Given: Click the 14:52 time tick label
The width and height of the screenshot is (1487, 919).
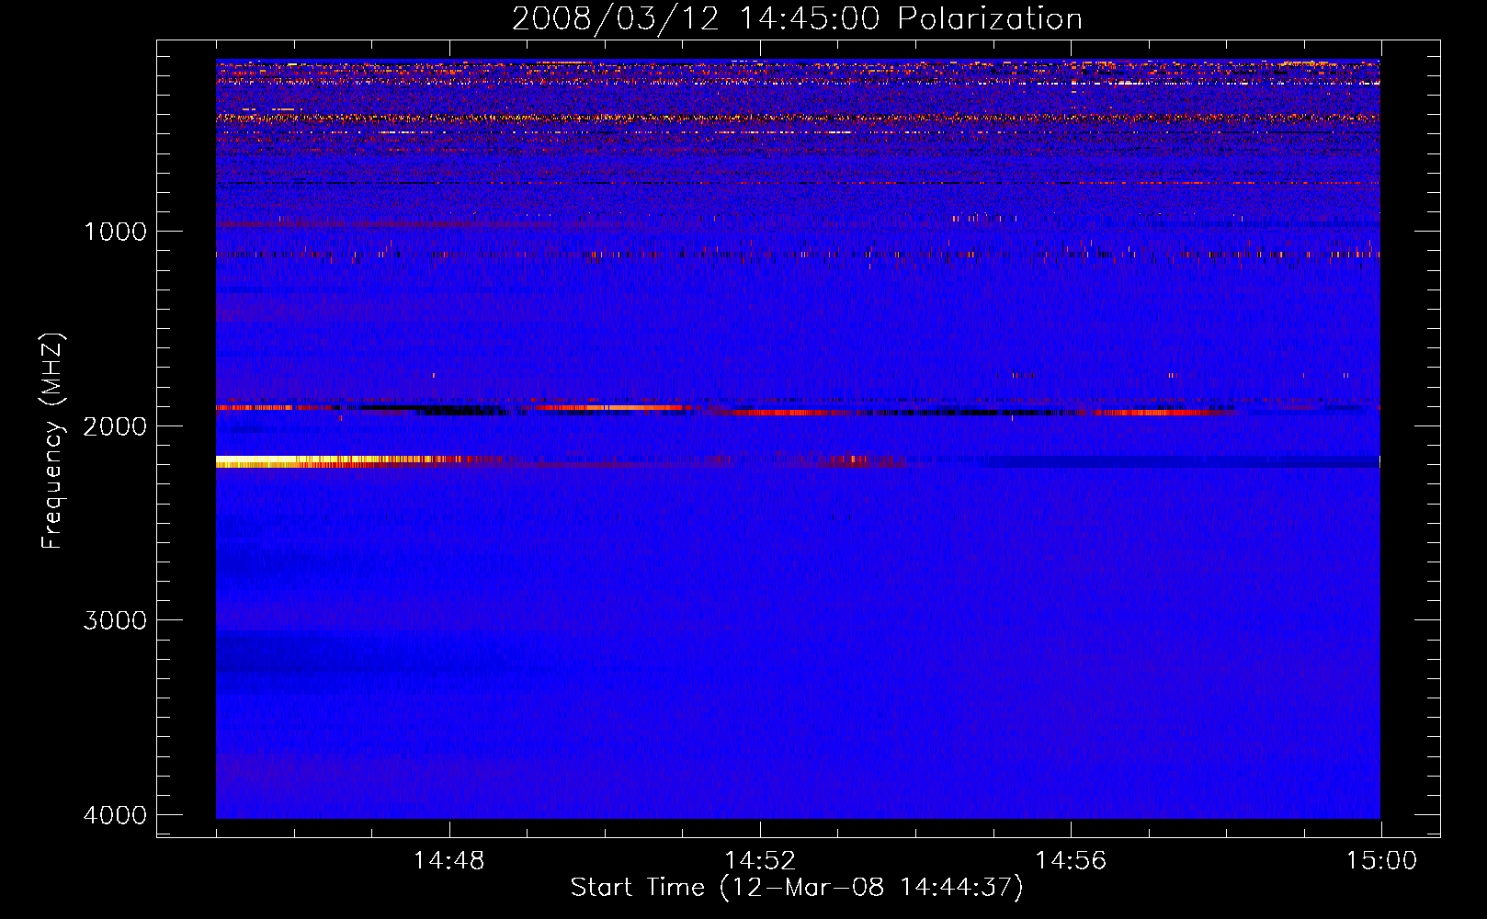Looking at the screenshot, I should 760,861.
